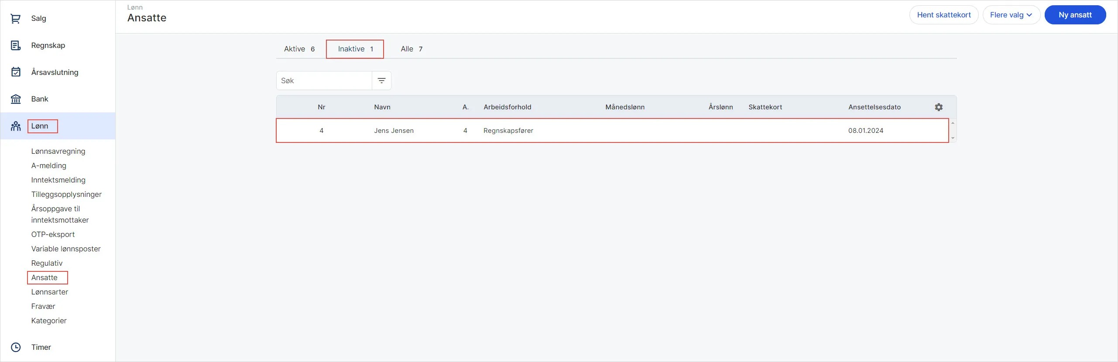The width and height of the screenshot is (1118, 362).
Task: Sort by Ansettelsesdato column header
Action: click(875, 107)
